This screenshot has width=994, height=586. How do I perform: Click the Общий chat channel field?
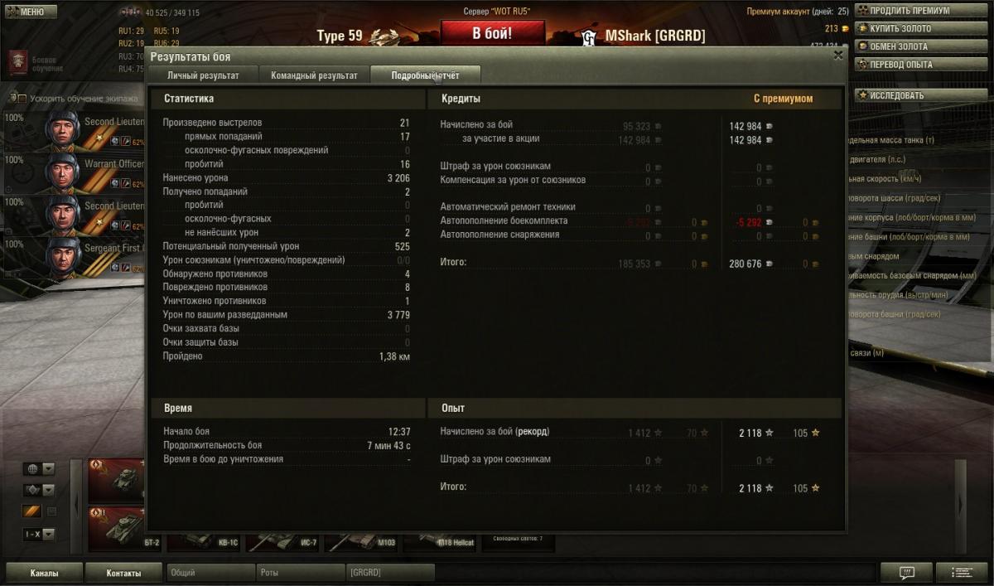(x=210, y=572)
